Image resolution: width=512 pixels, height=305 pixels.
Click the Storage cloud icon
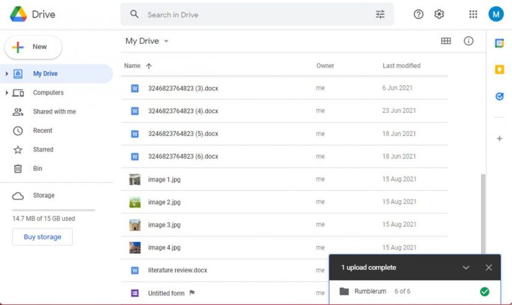18,196
